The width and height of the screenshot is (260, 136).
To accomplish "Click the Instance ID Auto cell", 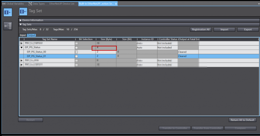I will 147,48.
